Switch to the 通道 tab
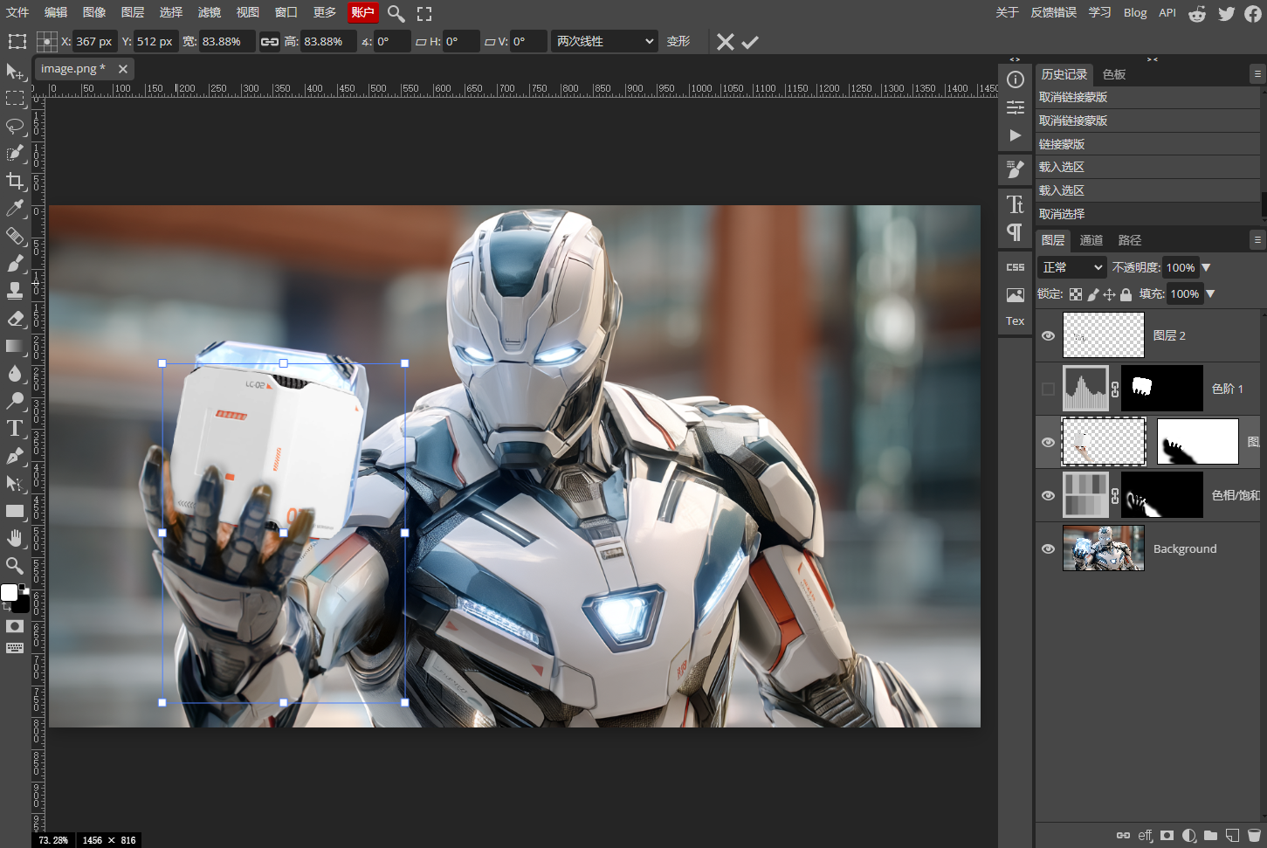This screenshot has height=848, width=1267. [1091, 240]
